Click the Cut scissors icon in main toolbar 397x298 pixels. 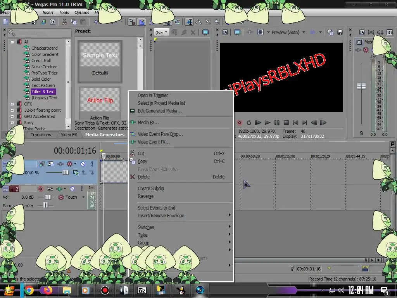click(x=65, y=22)
